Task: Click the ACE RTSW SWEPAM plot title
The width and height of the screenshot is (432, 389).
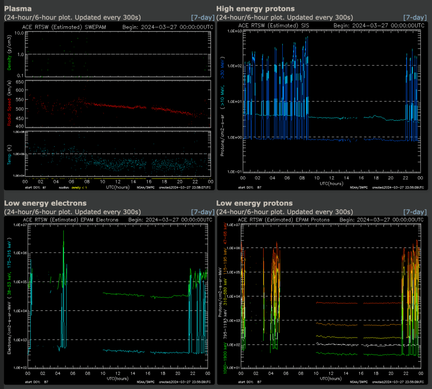Action: 64,27
